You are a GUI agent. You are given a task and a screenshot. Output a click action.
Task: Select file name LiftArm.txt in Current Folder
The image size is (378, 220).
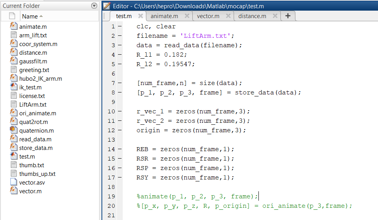coord(33,105)
